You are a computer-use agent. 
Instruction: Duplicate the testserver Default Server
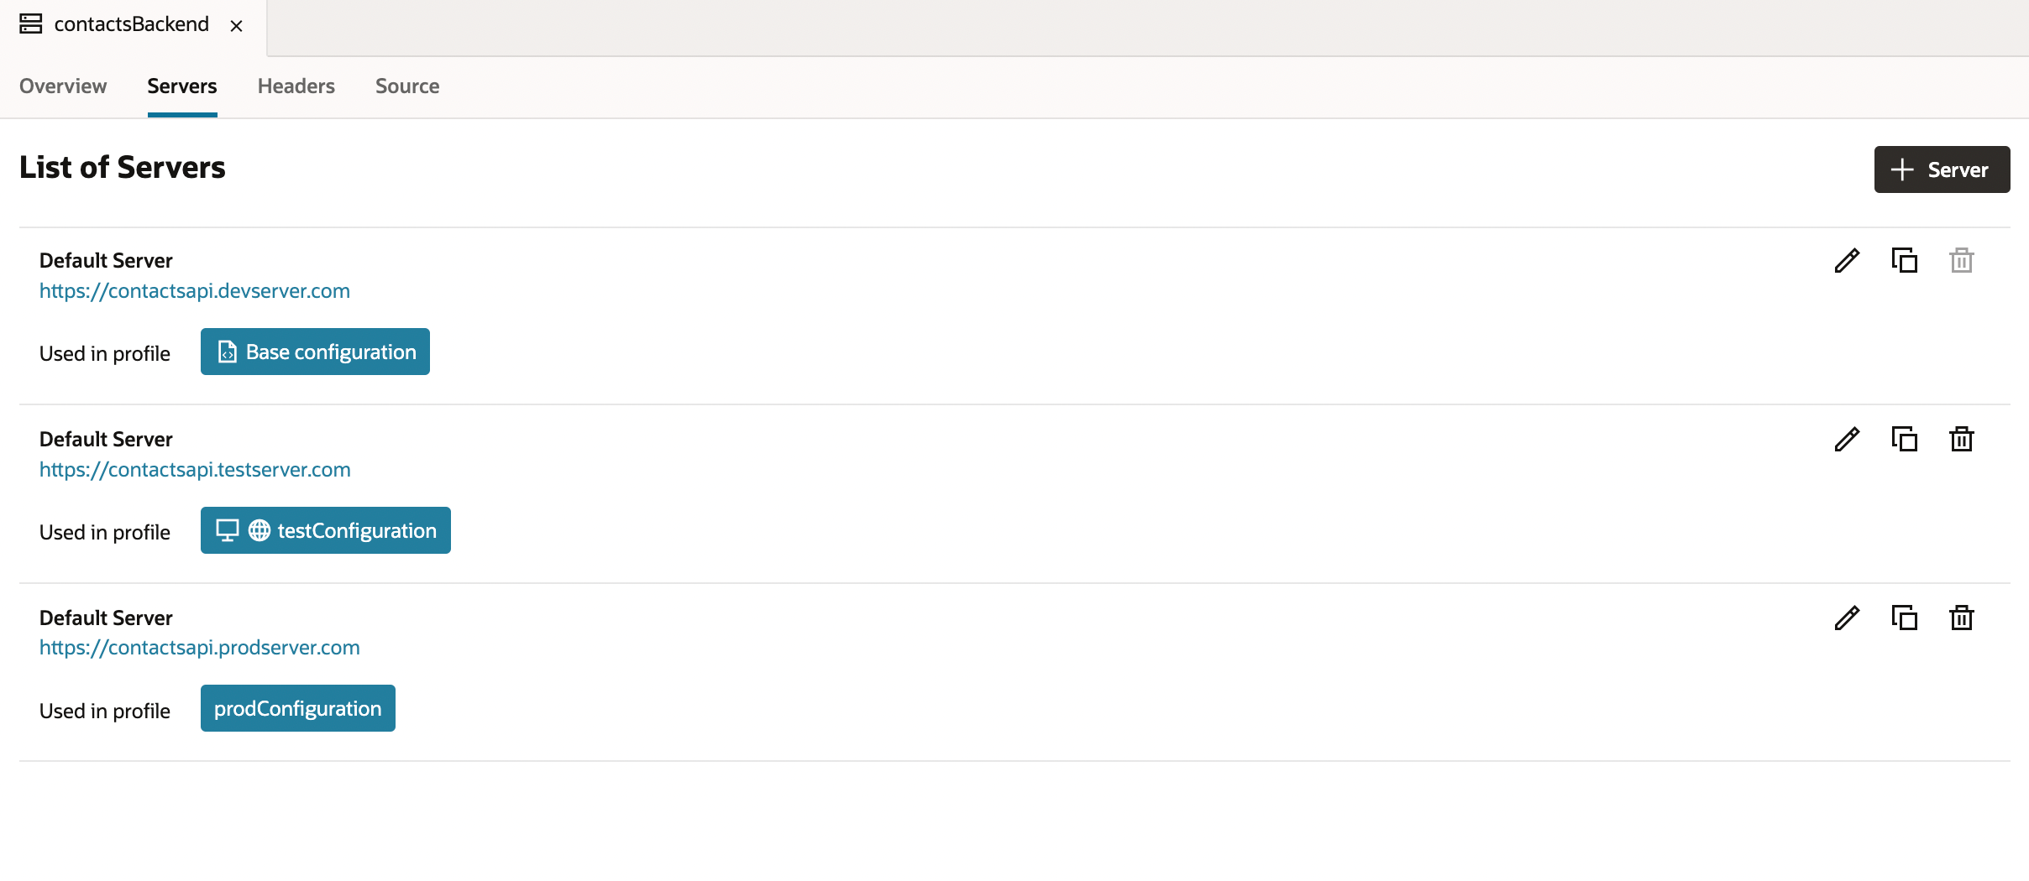click(x=1904, y=439)
